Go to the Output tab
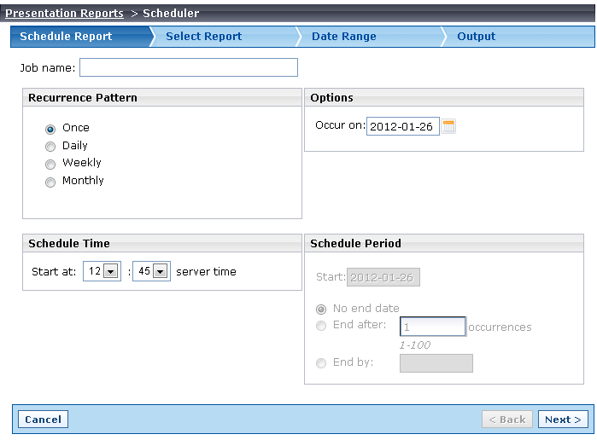Screen dimensions: 597x440 (x=476, y=36)
